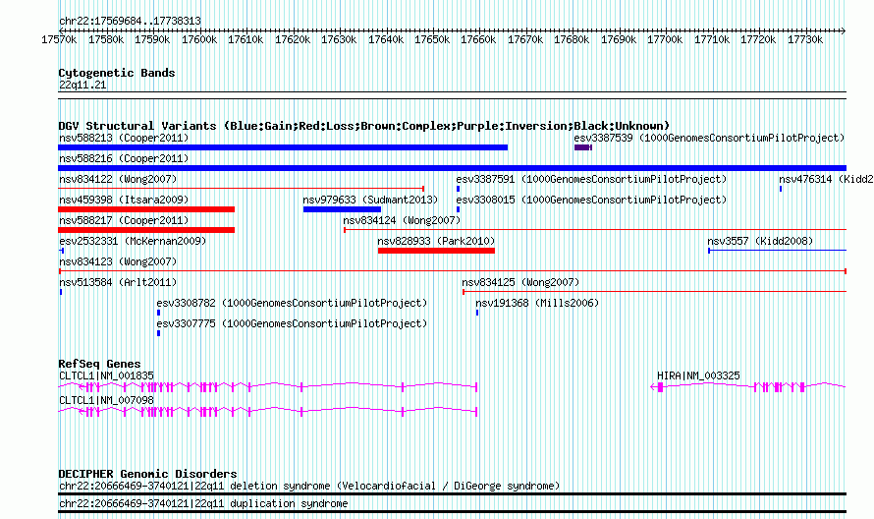Image resolution: width=874 pixels, height=519 pixels.
Task: Click the 17570k ruler tick
Action: [59, 39]
